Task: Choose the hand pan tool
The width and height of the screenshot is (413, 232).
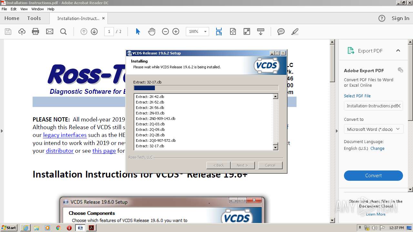Action: pos(152,32)
